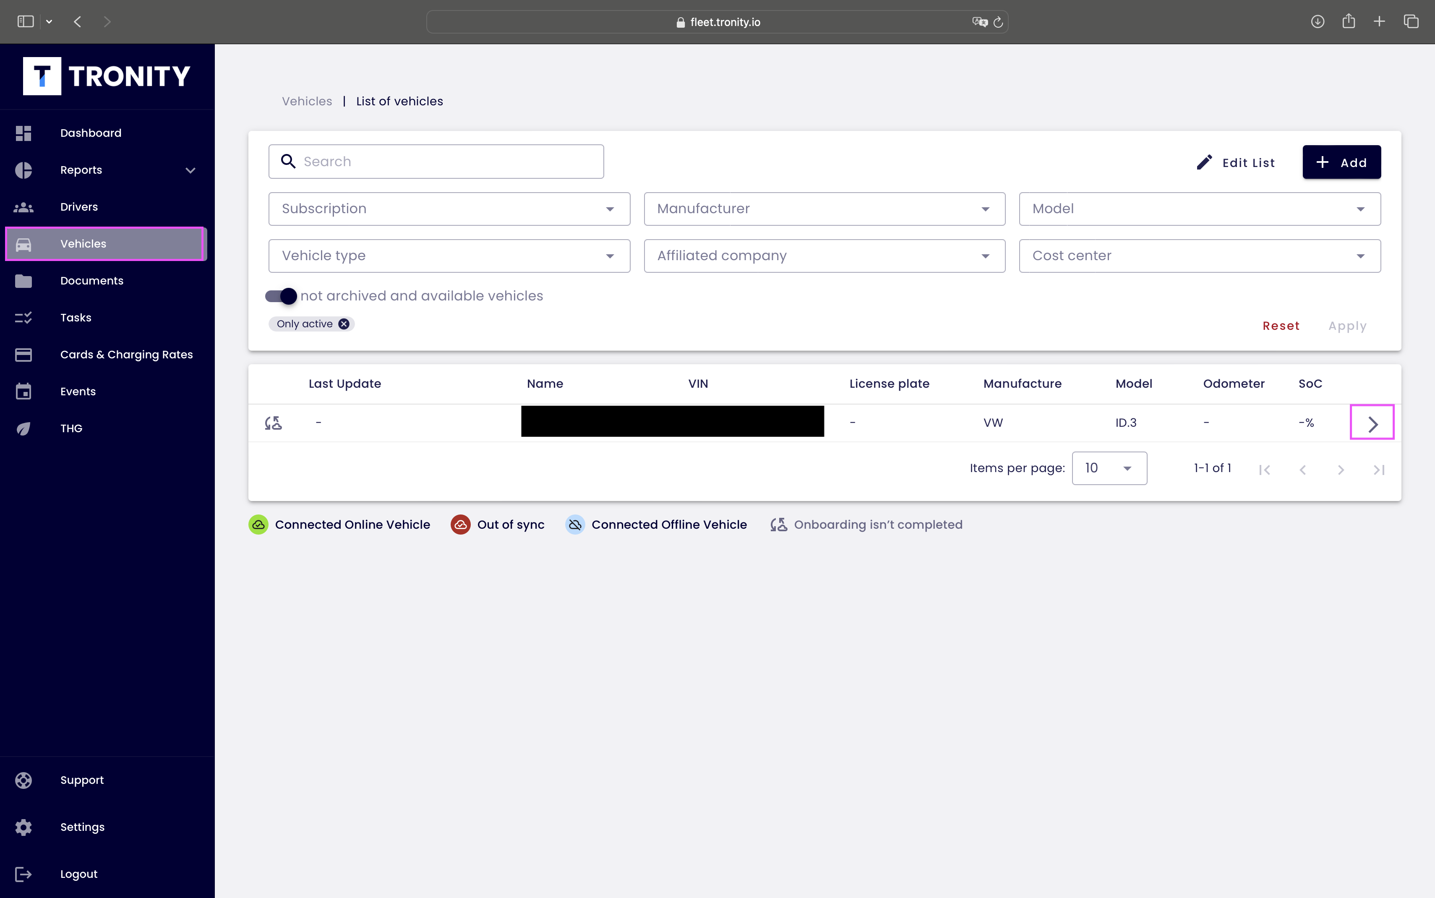Image resolution: width=1435 pixels, height=898 pixels.
Task: Click onboarding status icon in VW row
Action: pos(273,423)
